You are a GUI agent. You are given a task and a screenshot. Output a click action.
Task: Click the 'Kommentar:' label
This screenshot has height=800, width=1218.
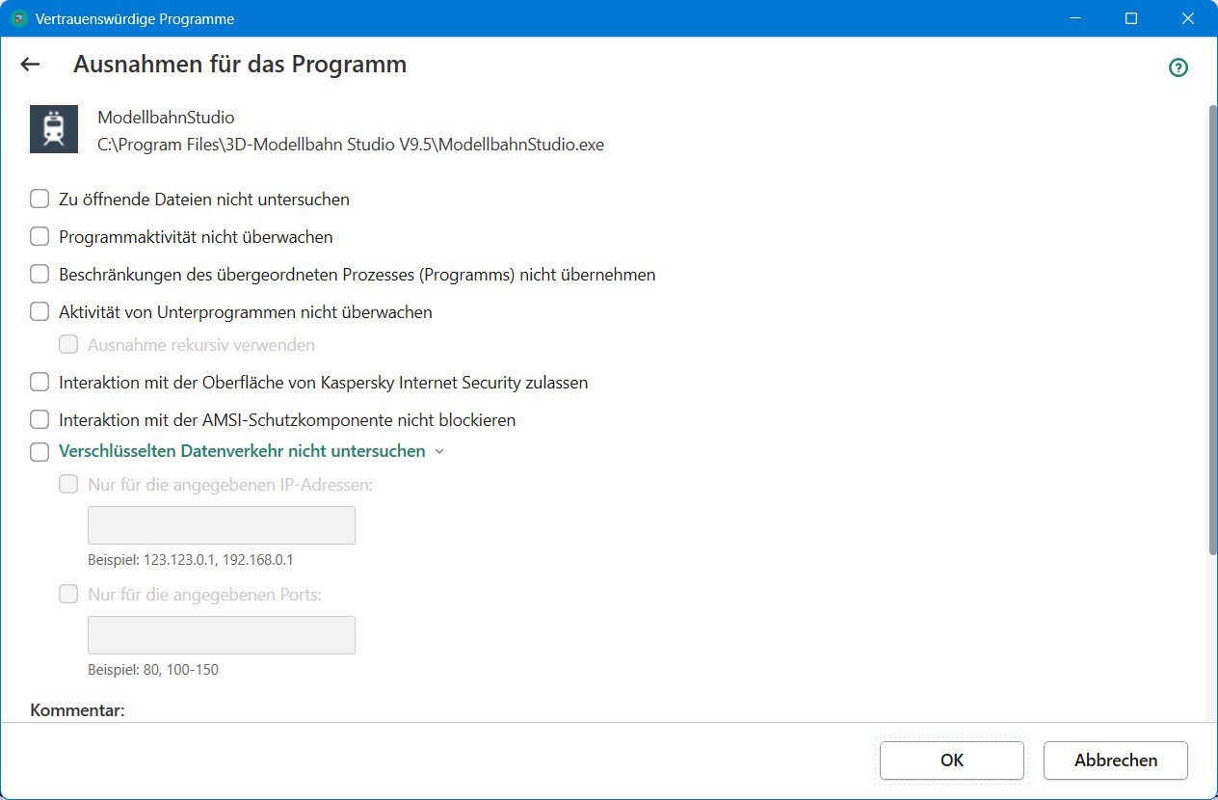78,711
